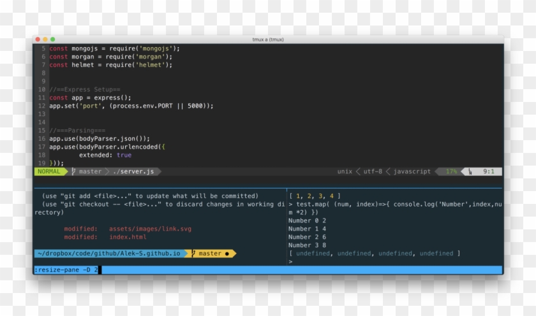Click the shell prompt's git branch icon
The image size is (536, 316).
tap(194, 254)
